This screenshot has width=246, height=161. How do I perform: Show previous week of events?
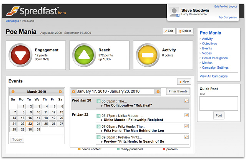pyautogui.click(x=73, y=92)
